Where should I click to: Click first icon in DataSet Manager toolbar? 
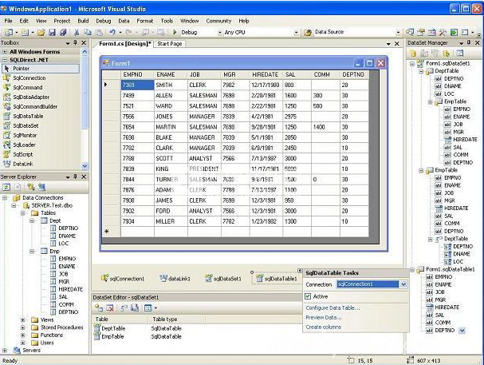pyautogui.click(x=413, y=54)
